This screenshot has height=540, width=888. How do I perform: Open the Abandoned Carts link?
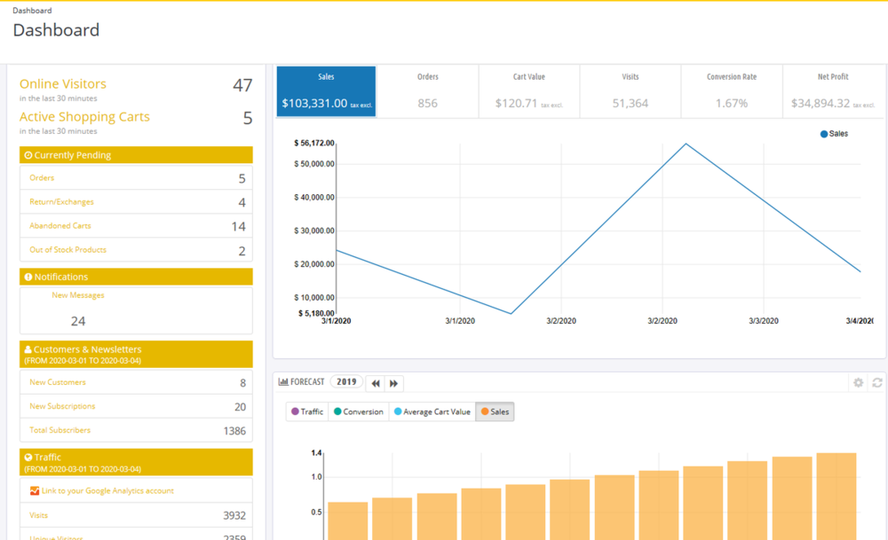coord(60,226)
